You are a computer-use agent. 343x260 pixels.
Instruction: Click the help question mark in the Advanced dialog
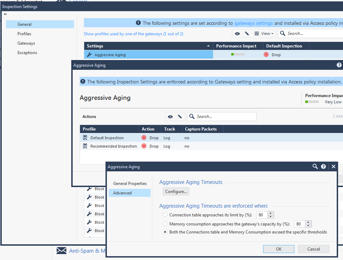(323, 167)
